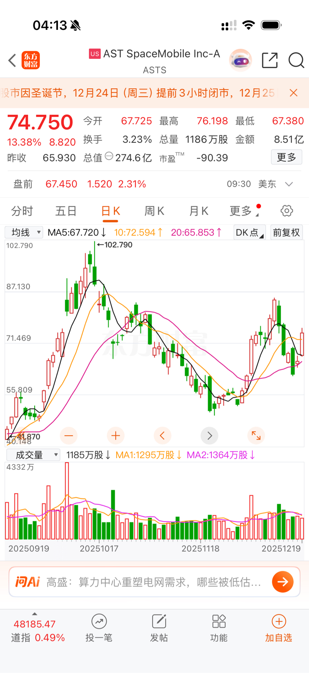Viewport: 309px width, 673px height.
Task: Expand the up caret above 道指
Action: tap(35, 614)
